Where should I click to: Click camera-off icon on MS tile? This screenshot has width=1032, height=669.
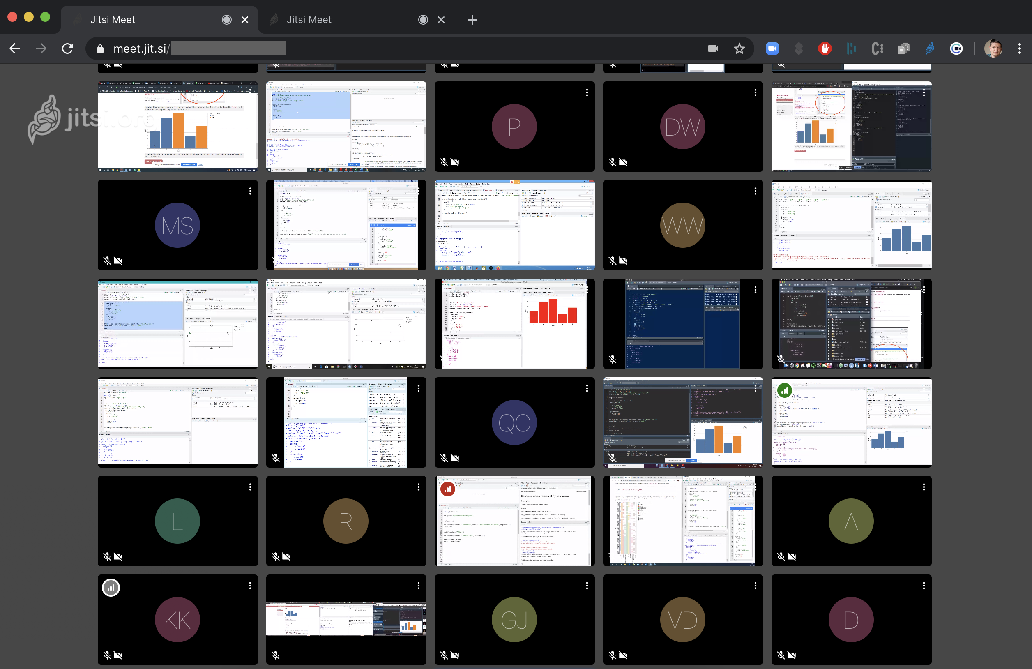118,261
